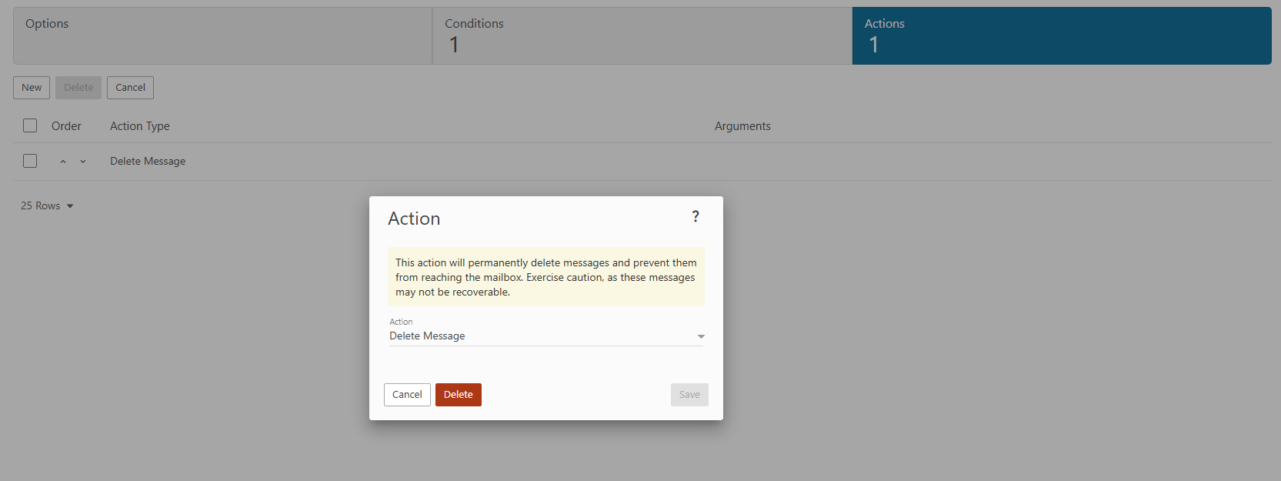Image resolution: width=1281 pixels, height=481 pixels.
Task: Switch to the Options tab
Action: coord(222,35)
